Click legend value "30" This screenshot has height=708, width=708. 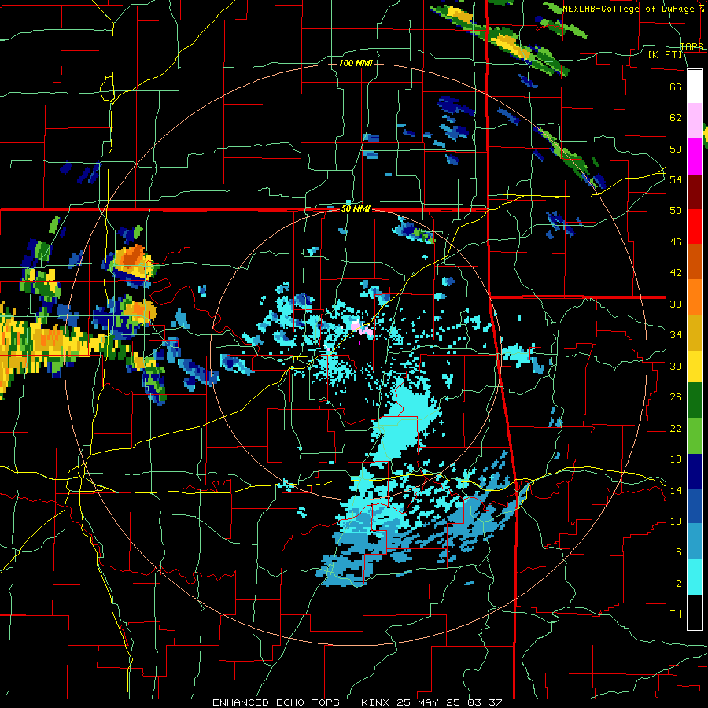[676, 366]
